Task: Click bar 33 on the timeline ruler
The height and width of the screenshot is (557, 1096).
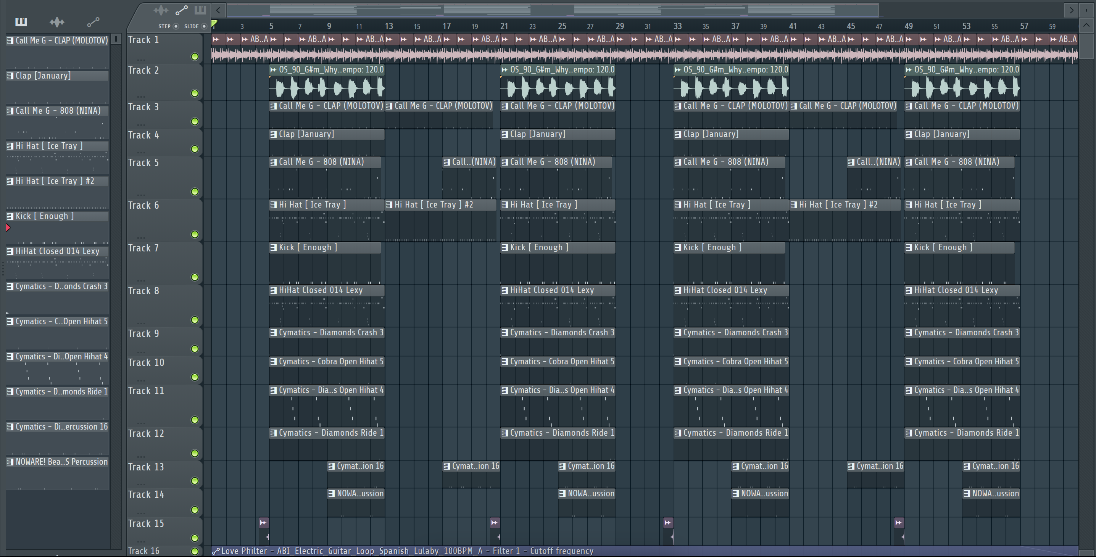Action: [x=677, y=26]
